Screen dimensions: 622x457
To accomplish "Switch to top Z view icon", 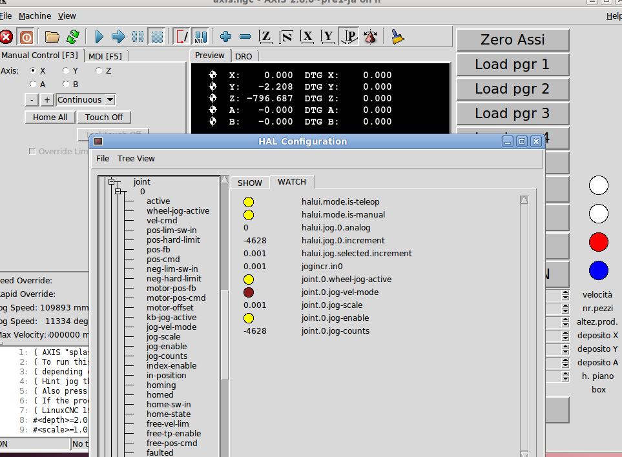I will (x=265, y=37).
